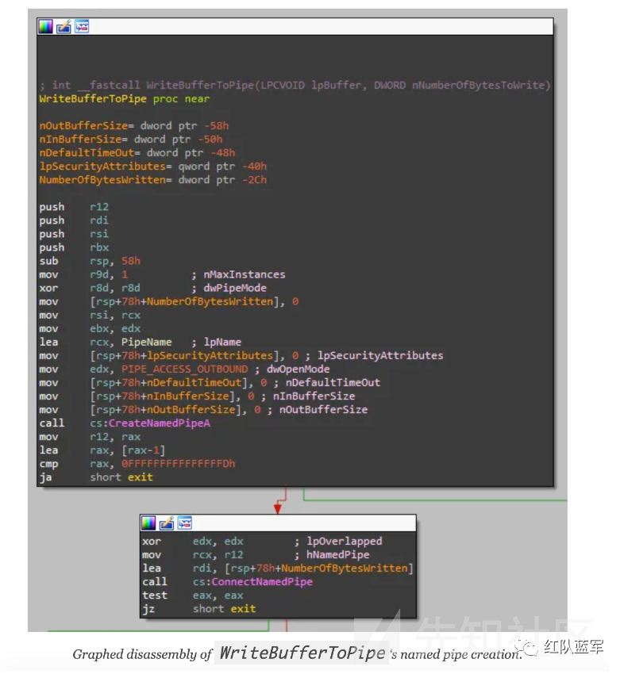Select the title bar of the WriteBufferToPipe node
Viewport: 624px width, 674px height.
(x=295, y=27)
